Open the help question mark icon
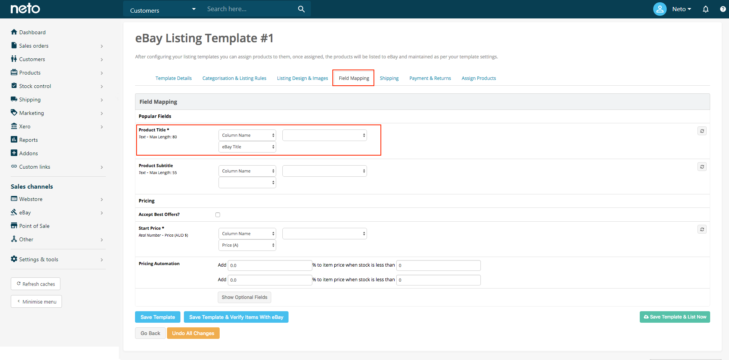This screenshot has height=360, width=729. (x=723, y=9)
